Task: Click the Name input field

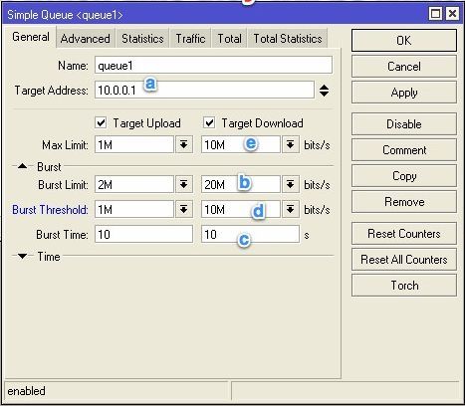Action: click(213, 65)
